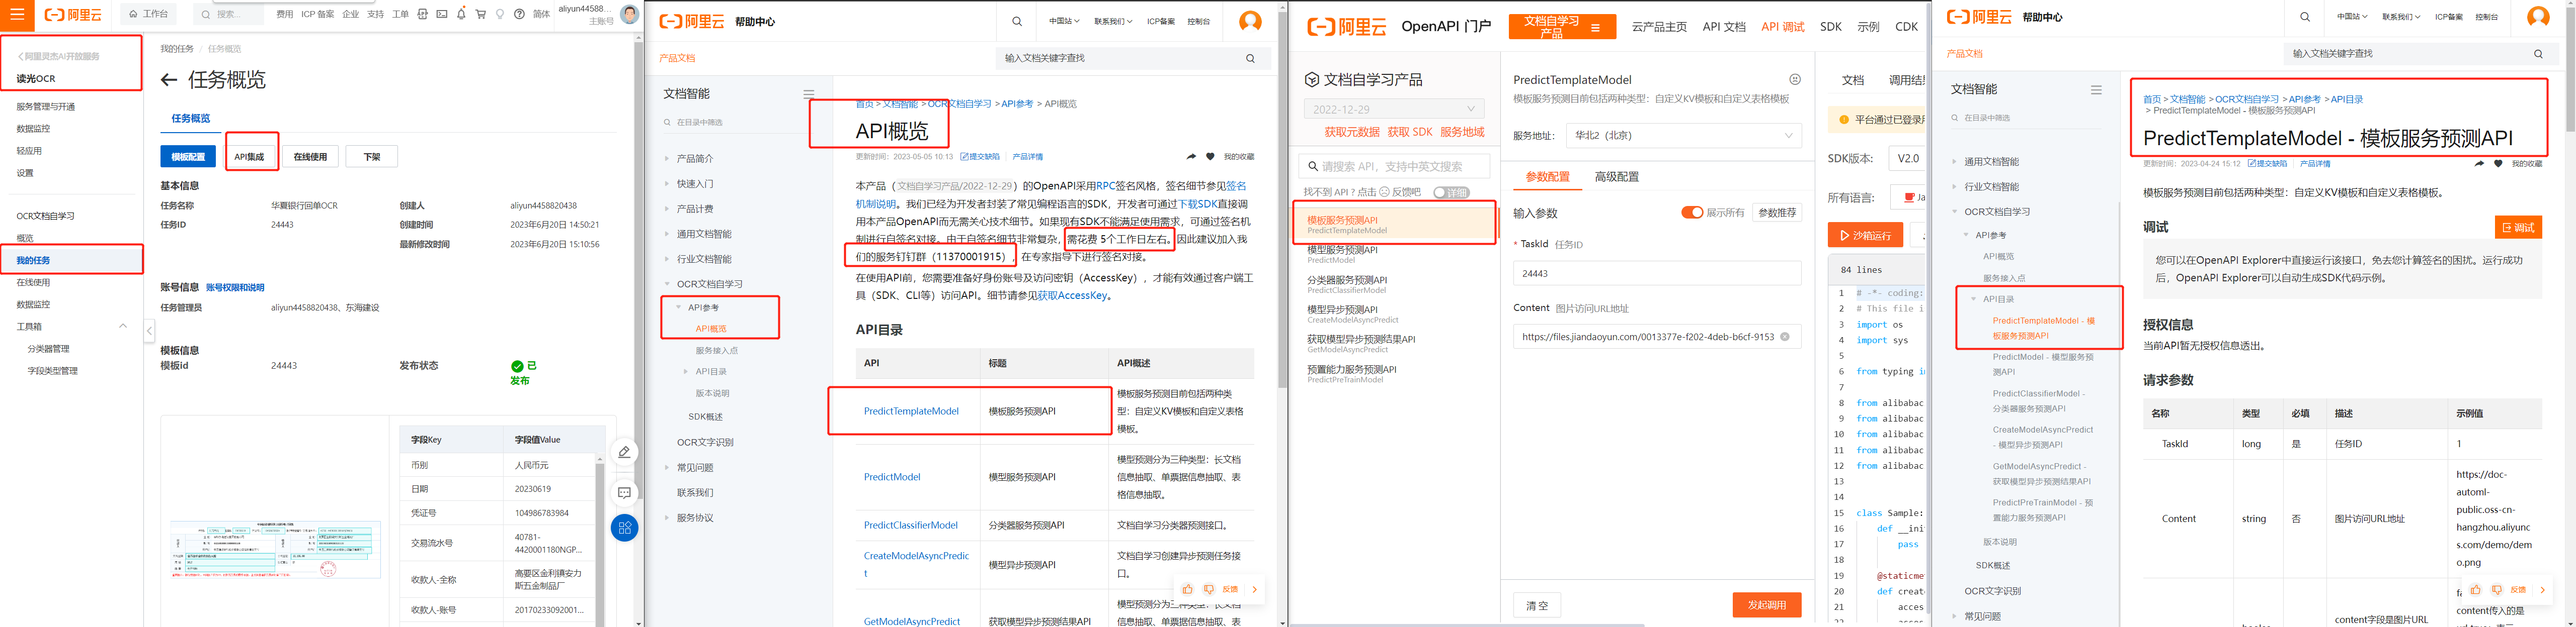
Task: Collapse the console sidebar with the edge handle
Action: (149, 331)
